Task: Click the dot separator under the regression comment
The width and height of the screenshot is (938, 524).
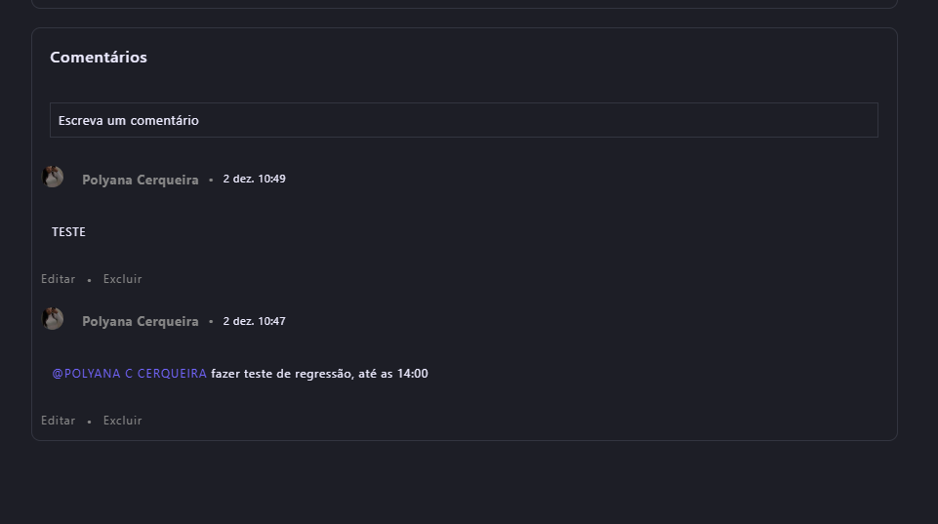Action: (90, 422)
